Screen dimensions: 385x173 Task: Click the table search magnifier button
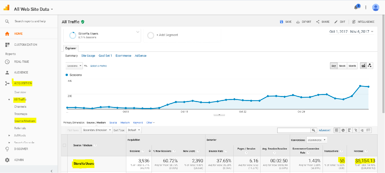pos(314,130)
